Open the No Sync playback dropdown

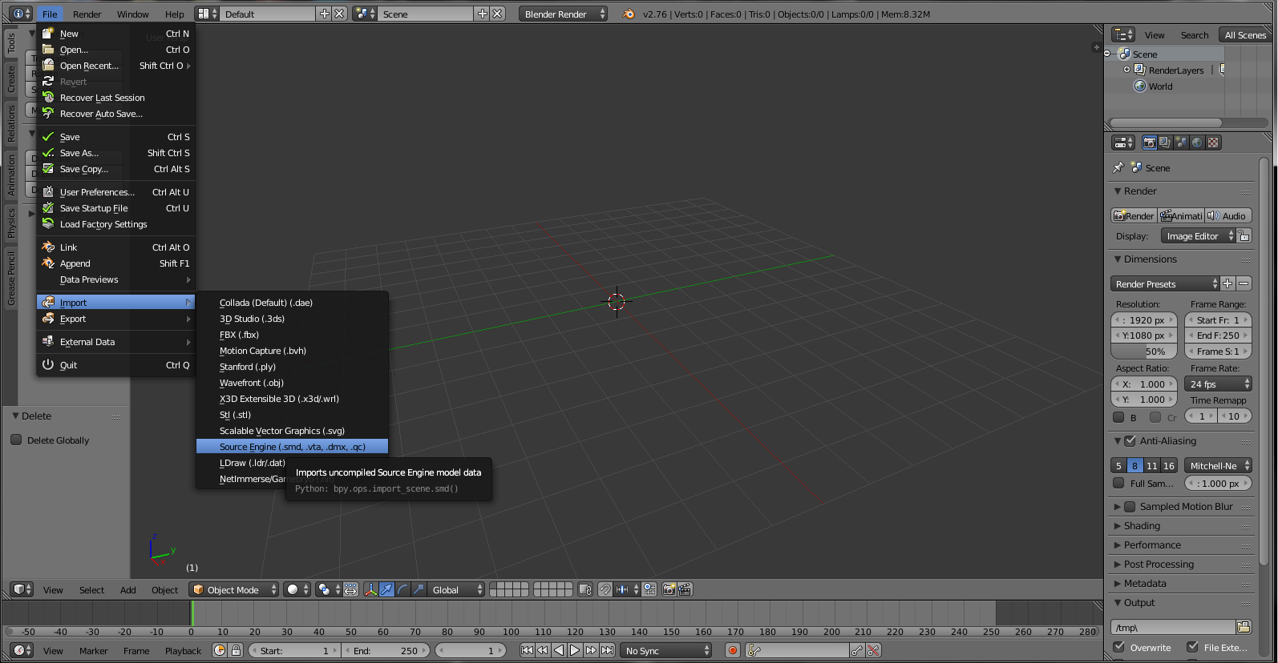point(666,650)
